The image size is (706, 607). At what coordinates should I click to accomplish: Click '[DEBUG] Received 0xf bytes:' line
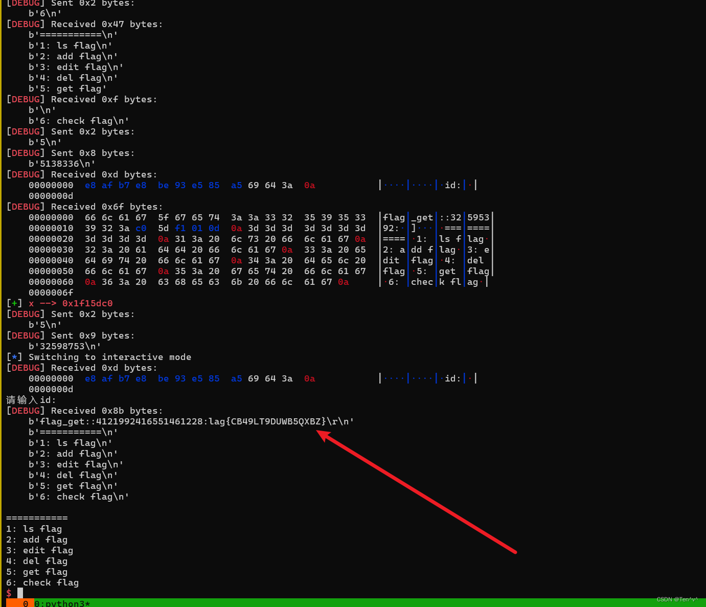82,99
